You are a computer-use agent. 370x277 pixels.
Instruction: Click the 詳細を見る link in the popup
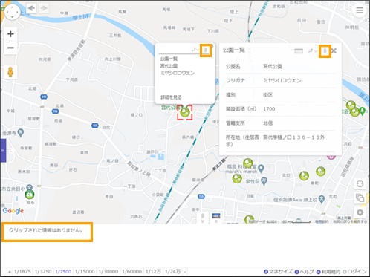171,97
